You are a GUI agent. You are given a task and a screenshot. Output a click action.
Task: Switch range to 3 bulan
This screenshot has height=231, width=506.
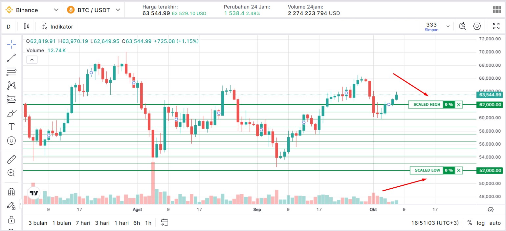pyautogui.click(x=38, y=223)
